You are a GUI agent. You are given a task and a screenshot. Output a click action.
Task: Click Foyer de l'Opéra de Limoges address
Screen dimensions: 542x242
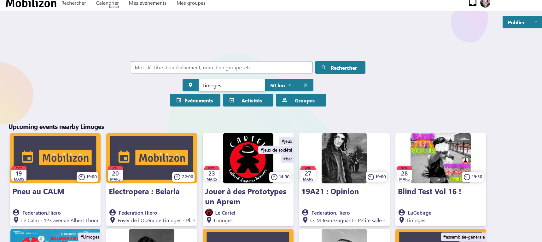(x=156, y=220)
